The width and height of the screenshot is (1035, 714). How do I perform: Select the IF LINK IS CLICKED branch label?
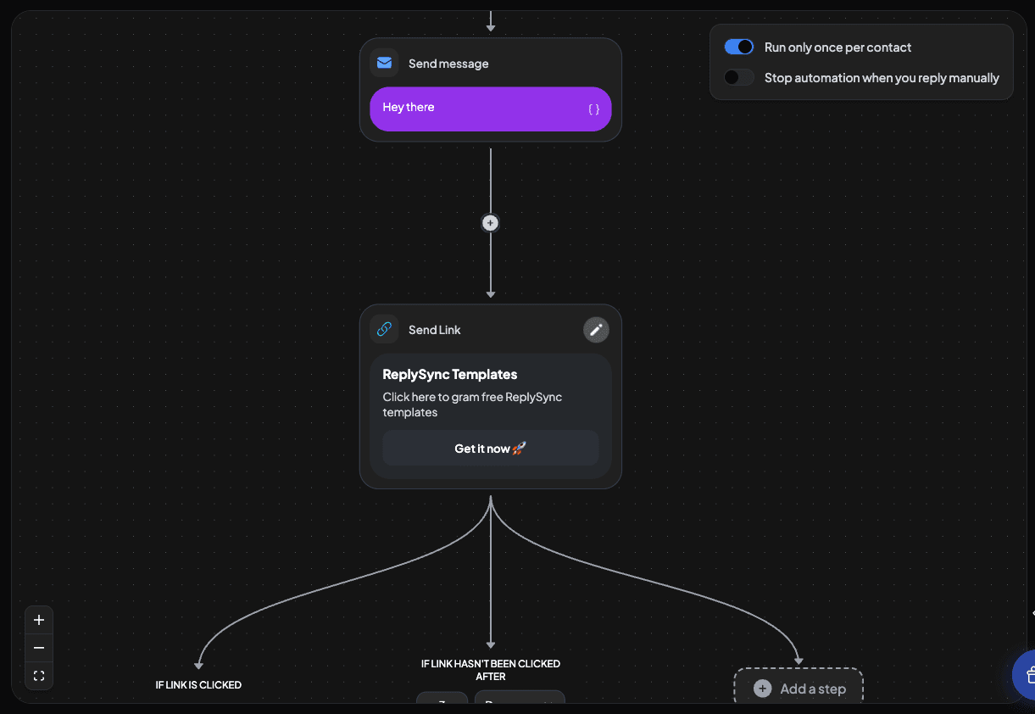[x=198, y=684]
